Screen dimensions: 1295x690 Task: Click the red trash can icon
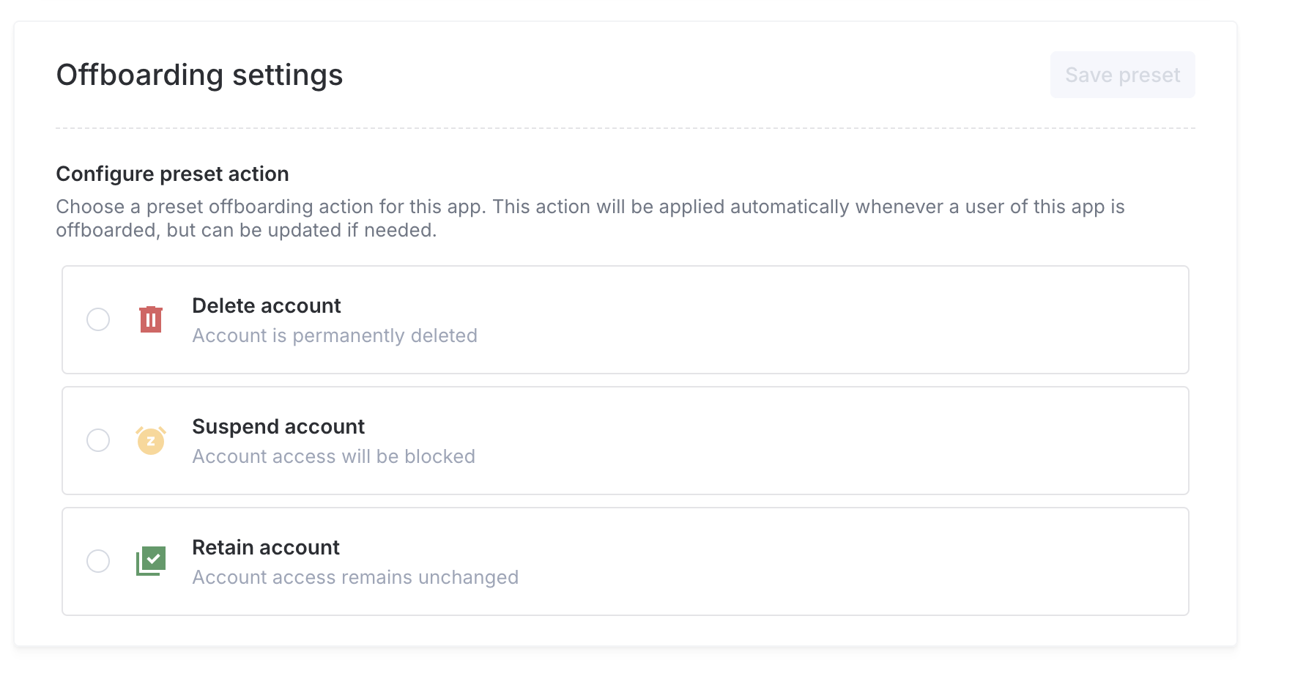[151, 319]
